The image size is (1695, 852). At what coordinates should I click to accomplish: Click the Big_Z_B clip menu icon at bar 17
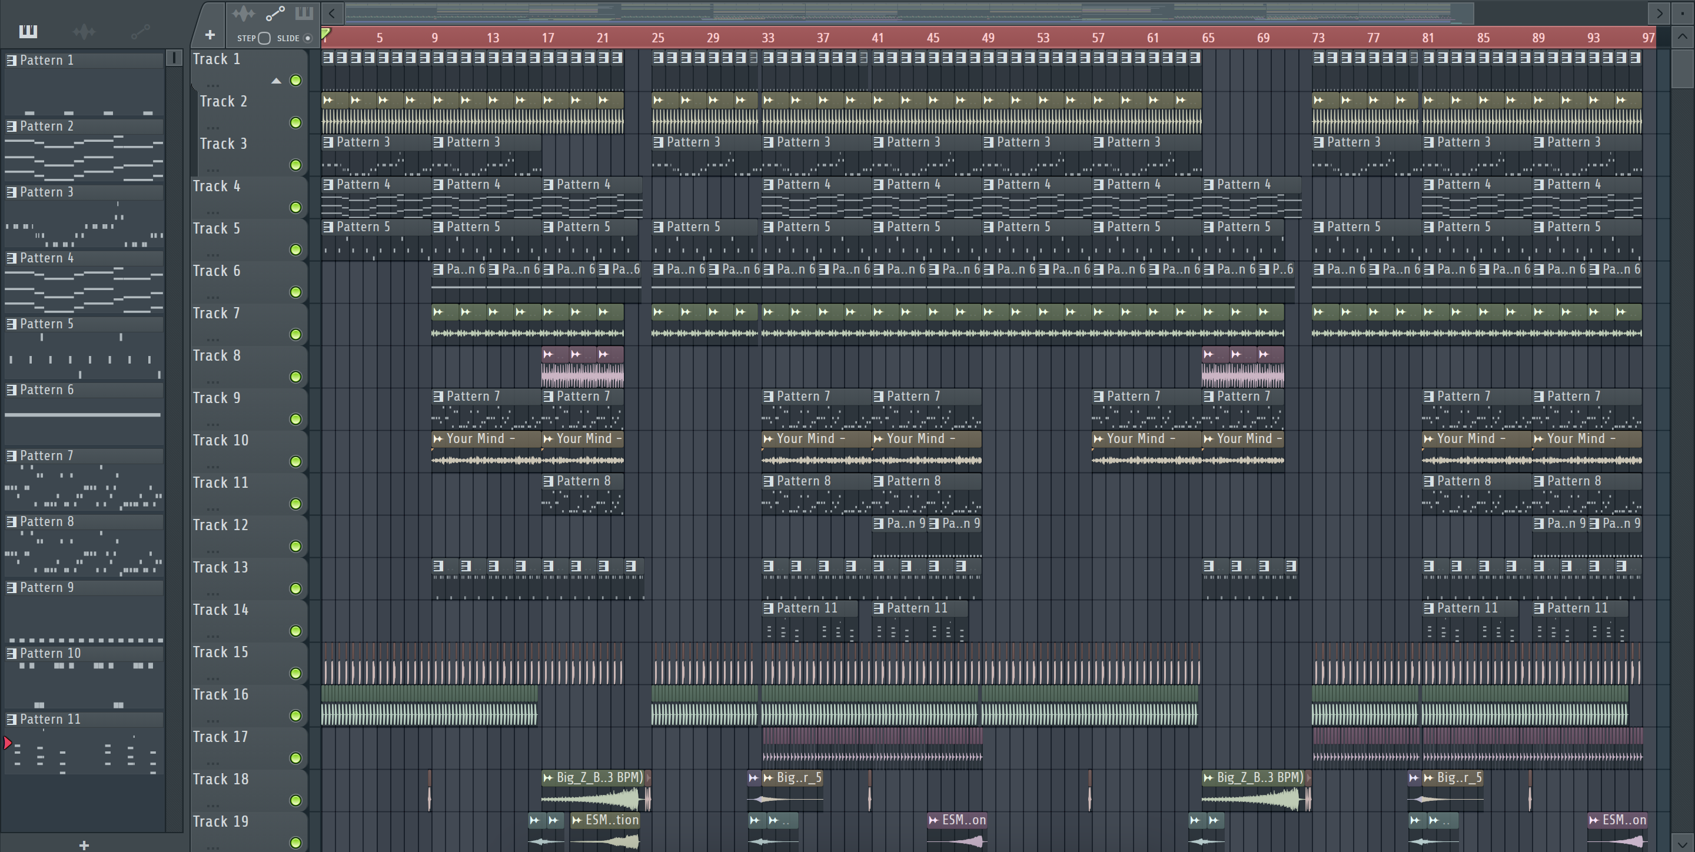tap(547, 778)
